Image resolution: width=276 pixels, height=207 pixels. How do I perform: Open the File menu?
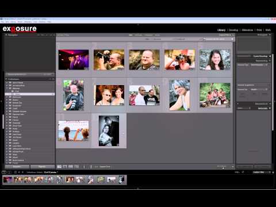pos(2,22)
